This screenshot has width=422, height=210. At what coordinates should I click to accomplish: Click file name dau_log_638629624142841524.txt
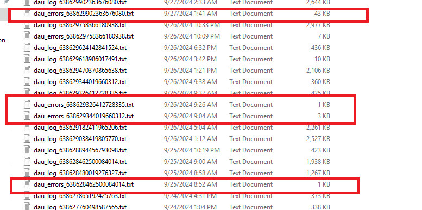(x=80, y=48)
